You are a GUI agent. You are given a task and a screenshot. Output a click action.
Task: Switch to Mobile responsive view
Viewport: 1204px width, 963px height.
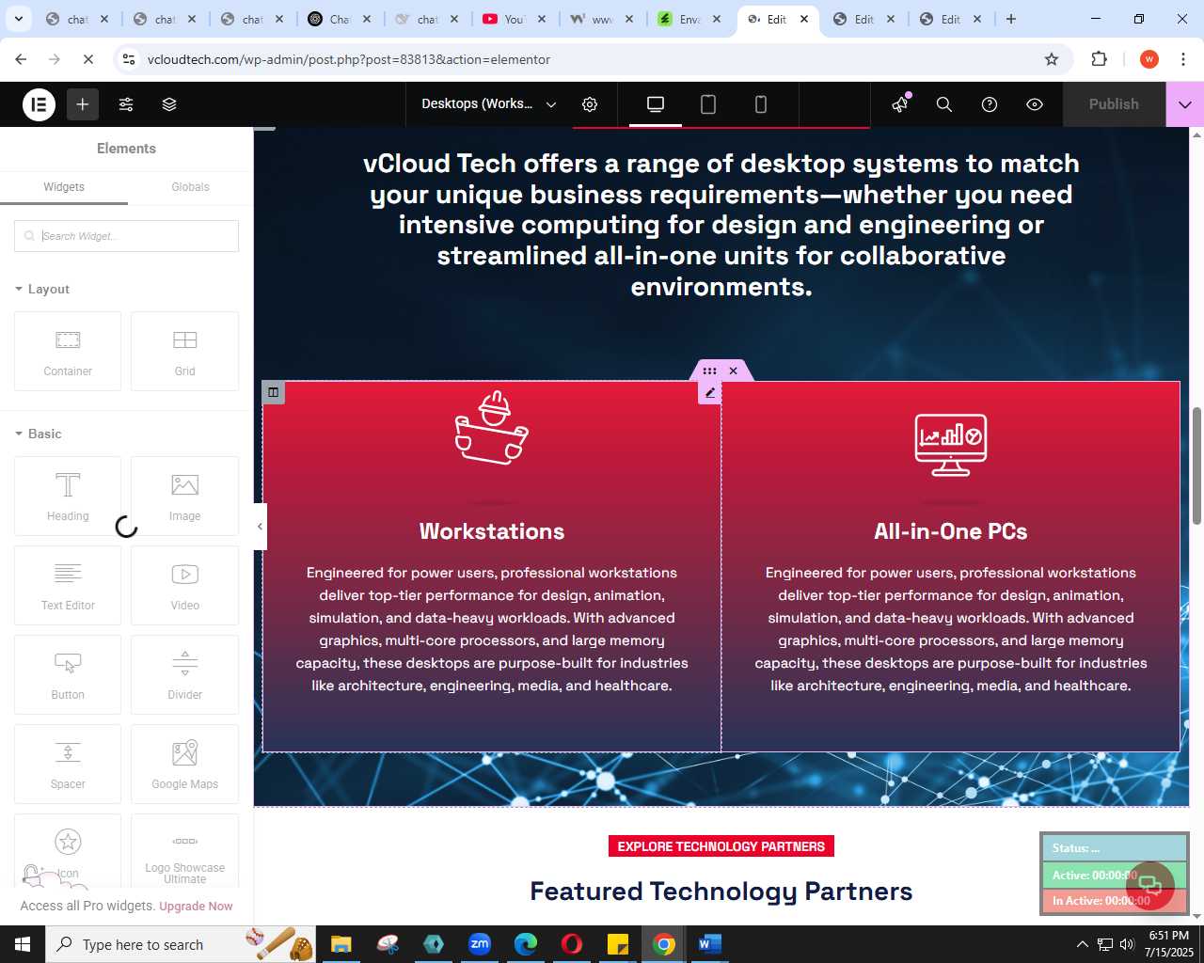(x=761, y=104)
